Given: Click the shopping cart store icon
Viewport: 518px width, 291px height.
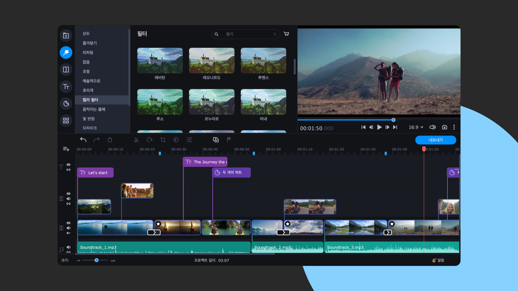Looking at the screenshot, I should click(x=287, y=34).
